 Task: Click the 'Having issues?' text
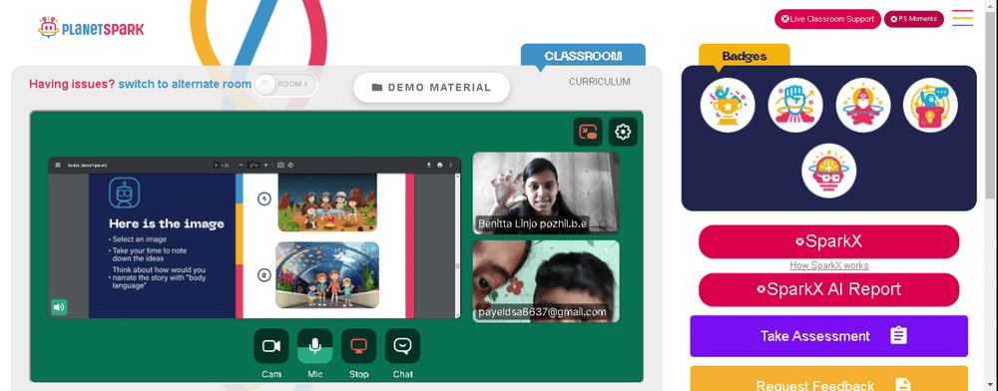point(73,84)
